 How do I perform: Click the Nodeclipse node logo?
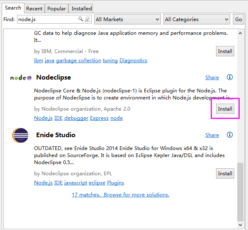[x=21, y=78]
